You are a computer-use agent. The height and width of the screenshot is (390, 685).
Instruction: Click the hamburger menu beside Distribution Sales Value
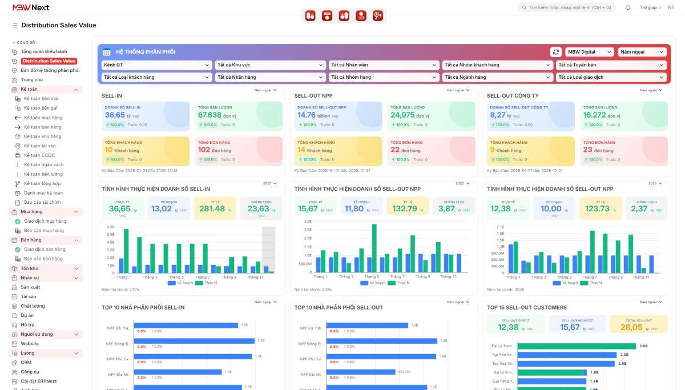click(13, 25)
